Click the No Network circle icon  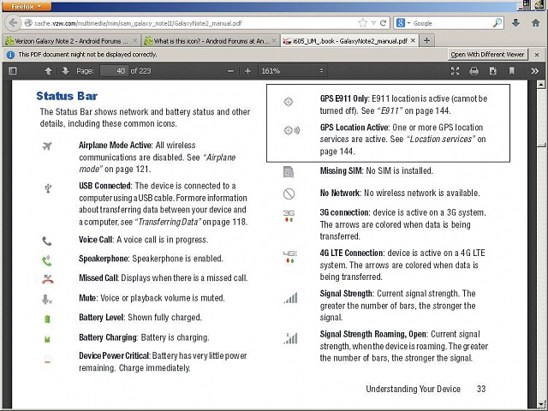pos(289,194)
